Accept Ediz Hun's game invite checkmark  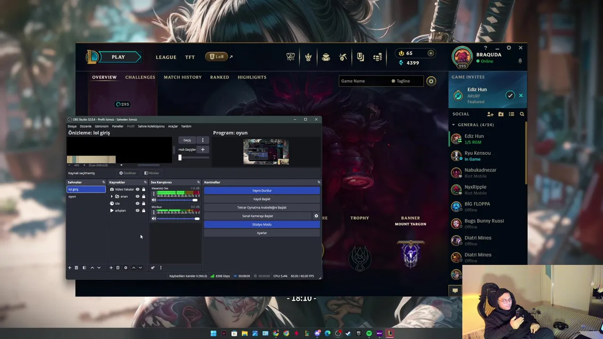[510, 96]
